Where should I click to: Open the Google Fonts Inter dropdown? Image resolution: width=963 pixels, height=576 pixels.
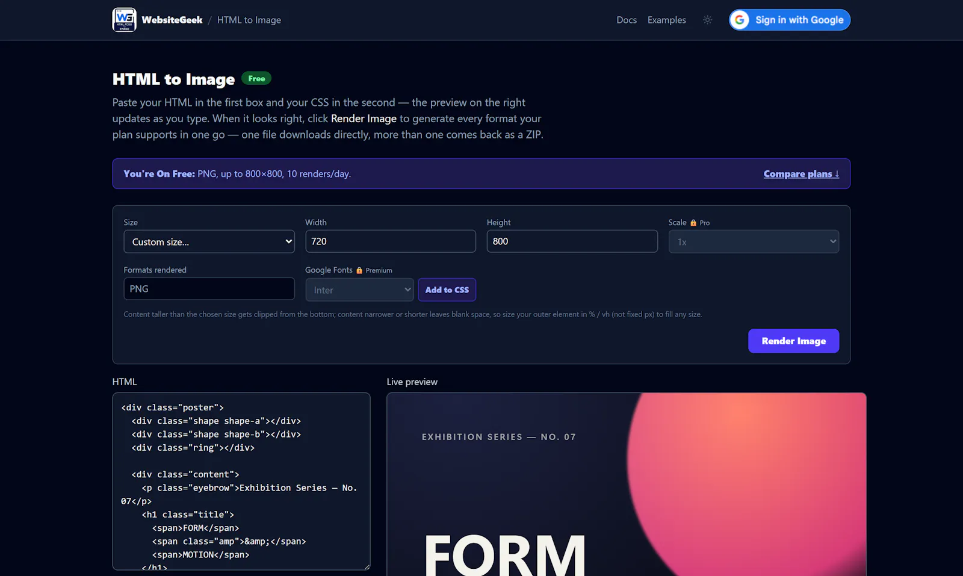point(359,290)
